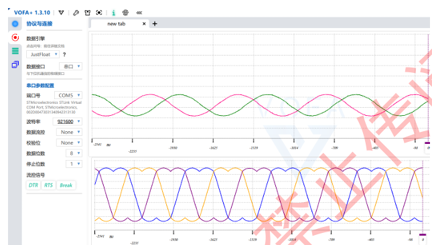The height and width of the screenshot is (245, 432).
Task: Open the 停止位数 1 dropdown
Action: coord(74,164)
